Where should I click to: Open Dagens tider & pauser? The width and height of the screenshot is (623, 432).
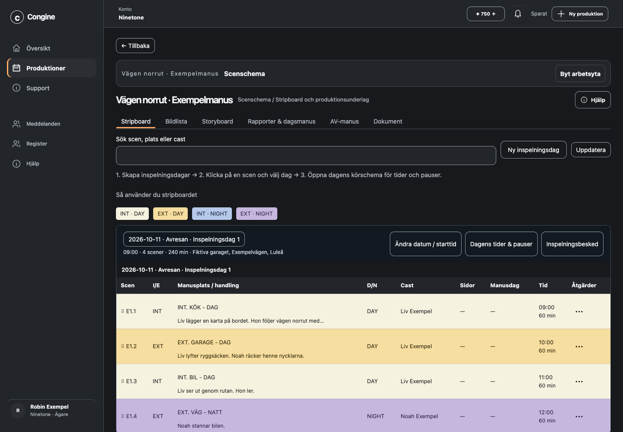pyautogui.click(x=501, y=244)
